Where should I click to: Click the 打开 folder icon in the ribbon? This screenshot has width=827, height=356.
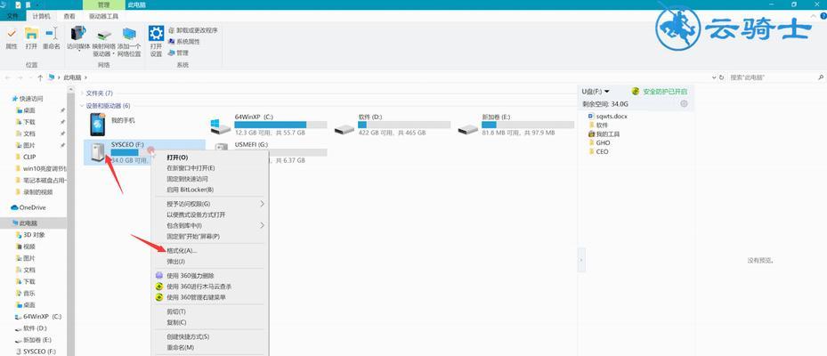[31, 38]
